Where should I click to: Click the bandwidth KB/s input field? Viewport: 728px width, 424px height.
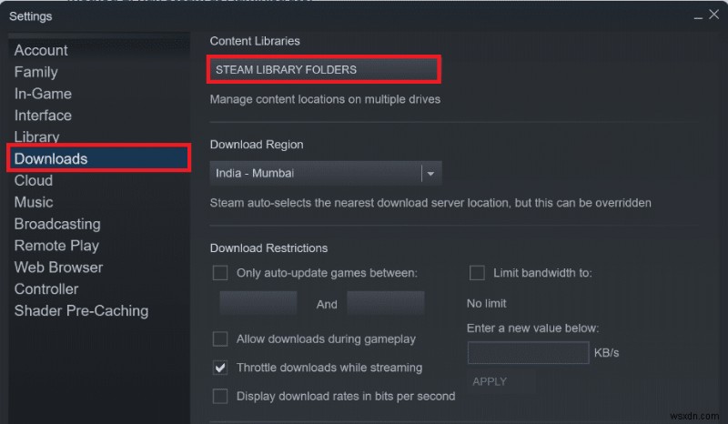pyautogui.click(x=528, y=352)
